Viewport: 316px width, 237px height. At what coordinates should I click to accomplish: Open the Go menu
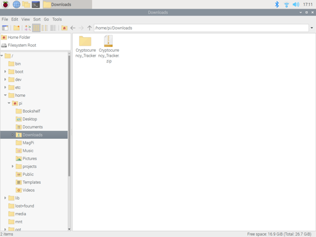(x=46, y=19)
